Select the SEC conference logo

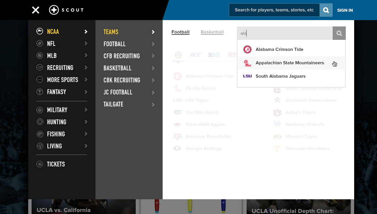pyautogui.click(x=178, y=55)
